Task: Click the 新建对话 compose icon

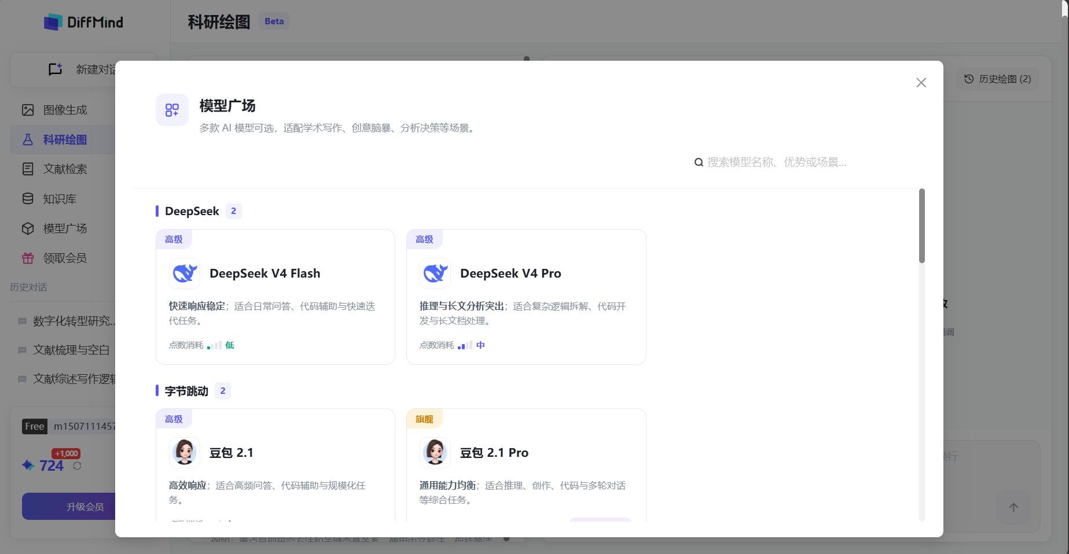Action: point(56,69)
